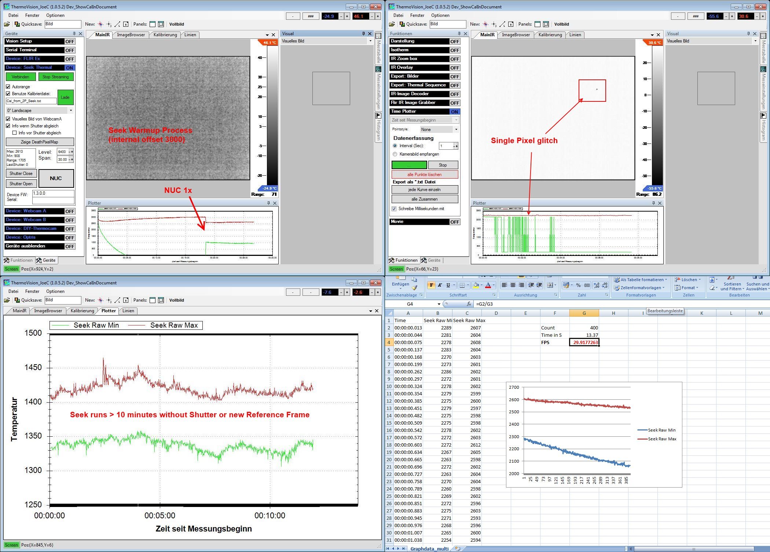Open the 0° Landscape orientation dropdown
Image resolution: width=770 pixels, height=552 pixels.
point(71,111)
